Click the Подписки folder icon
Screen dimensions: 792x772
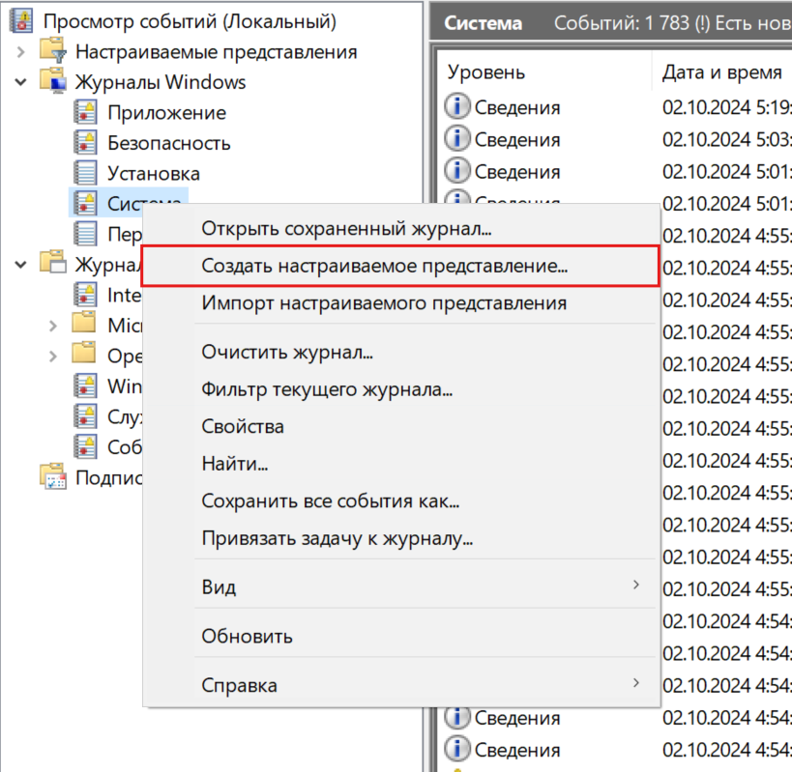tap(52, 476)
